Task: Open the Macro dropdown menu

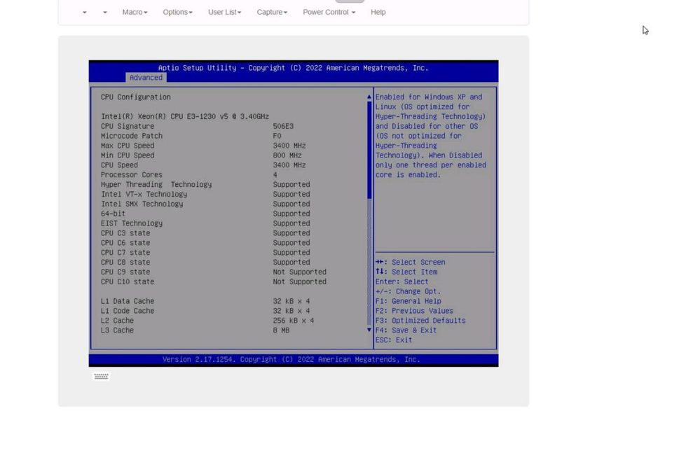Action: (135, 12)
